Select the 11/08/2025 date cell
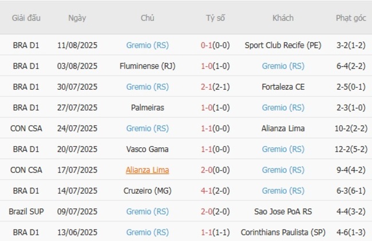 point(77,45)
